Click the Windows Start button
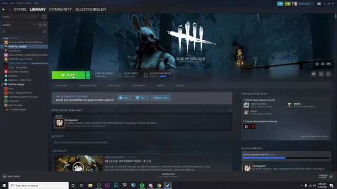The image size is (337, 189). pos(4,185)
